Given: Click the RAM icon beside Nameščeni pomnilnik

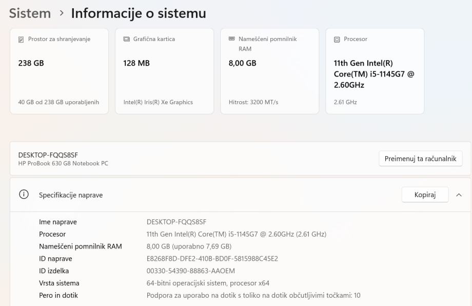Looking at the screenshot, I should pos(231,40).
